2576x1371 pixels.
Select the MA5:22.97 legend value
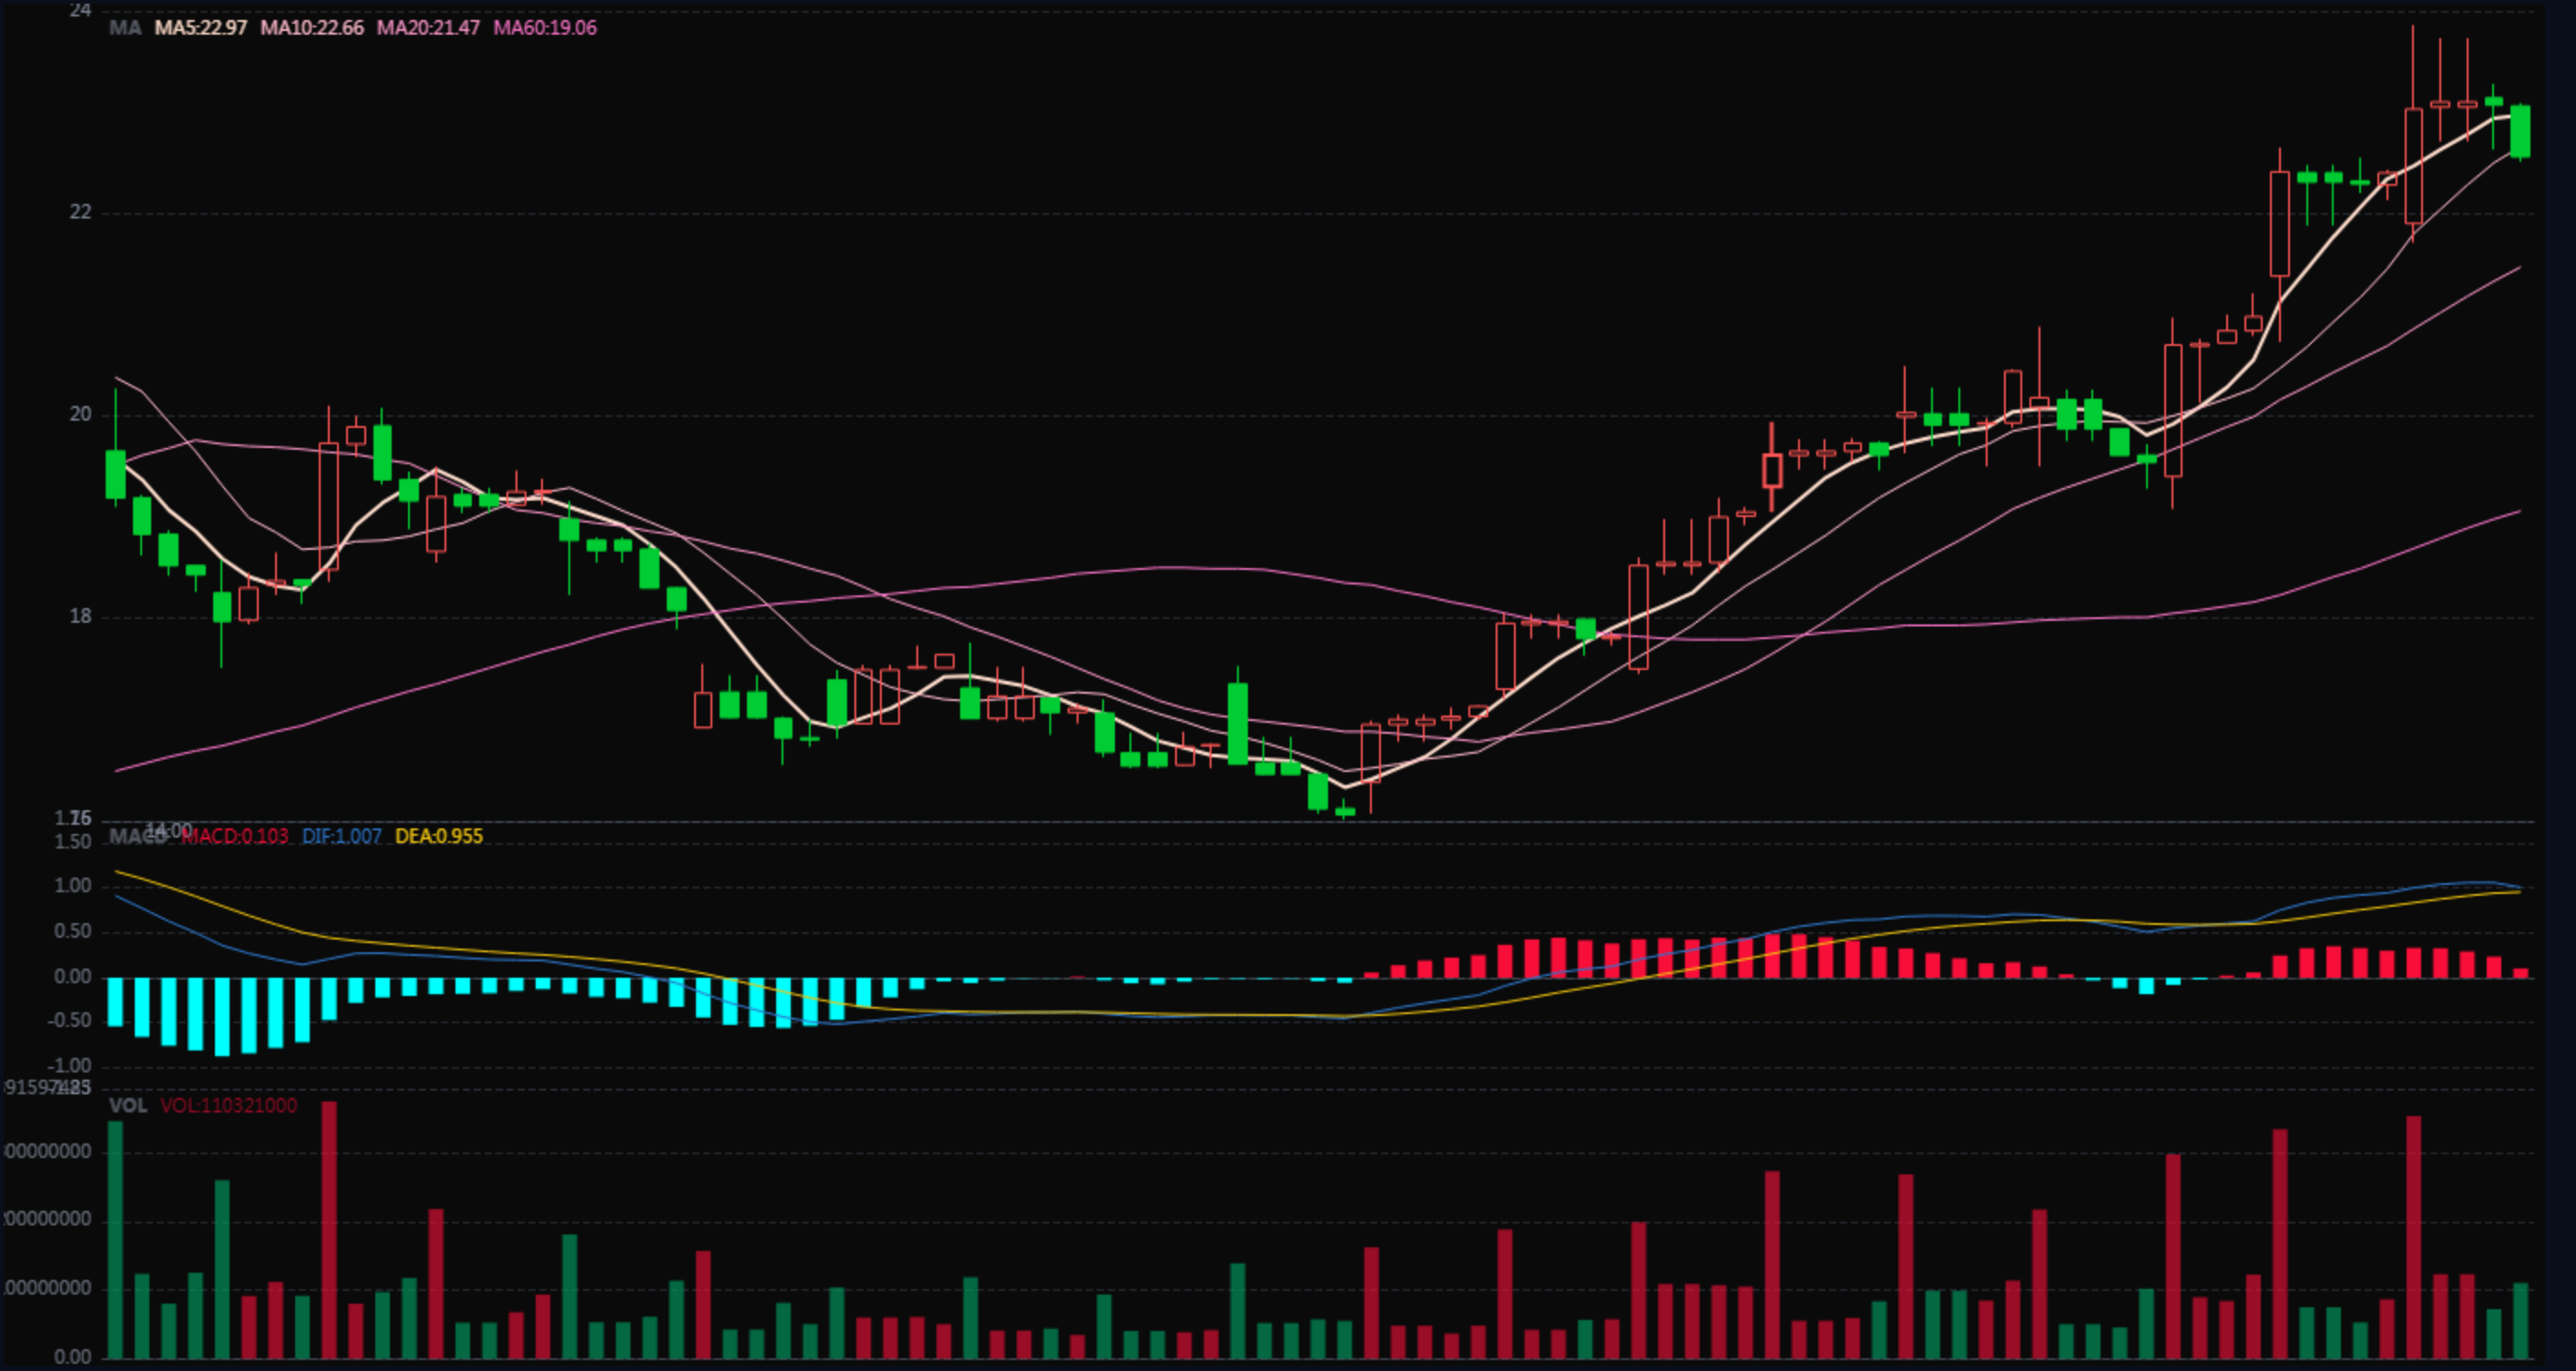[x=201, y=28]
